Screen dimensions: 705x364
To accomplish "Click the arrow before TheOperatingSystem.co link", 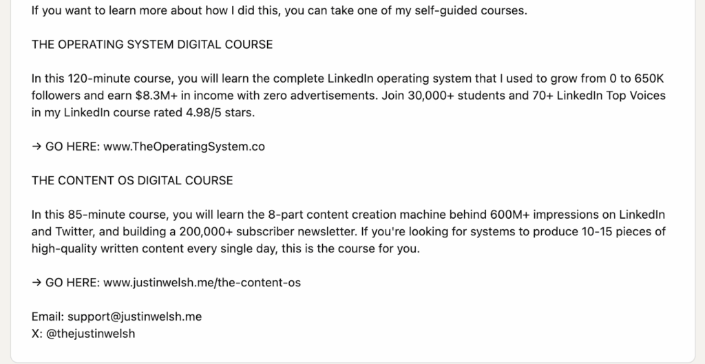I will 36,147.
